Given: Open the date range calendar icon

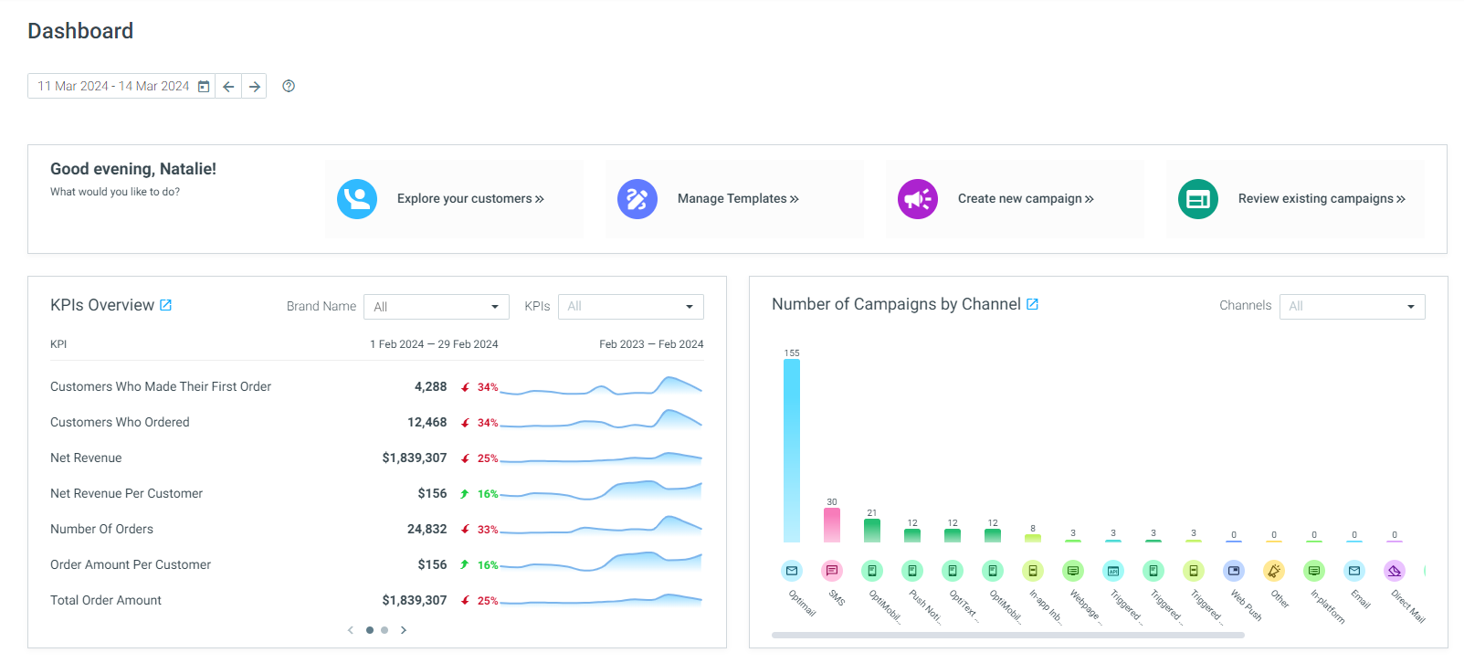Looking at the screenshot, I should pyautogui.click(x=204, y=86).
